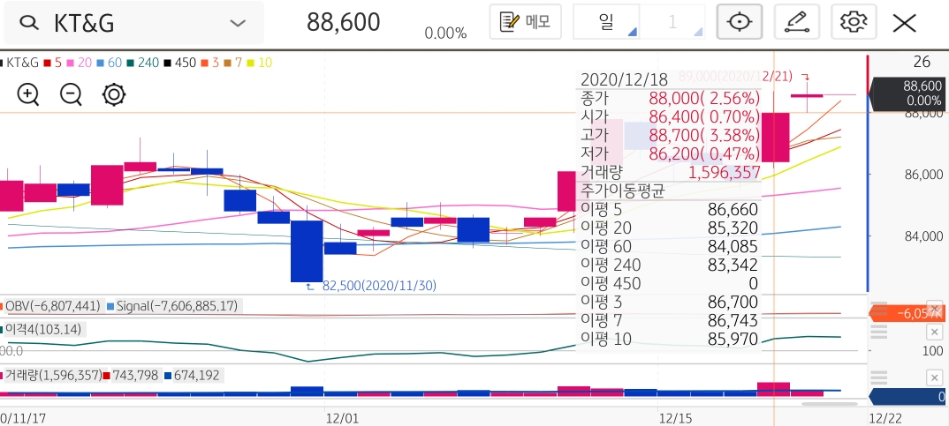949x426 pixels.
Task: Click the orange 3-day moving average legend
Action: click(x=209, y=63)
